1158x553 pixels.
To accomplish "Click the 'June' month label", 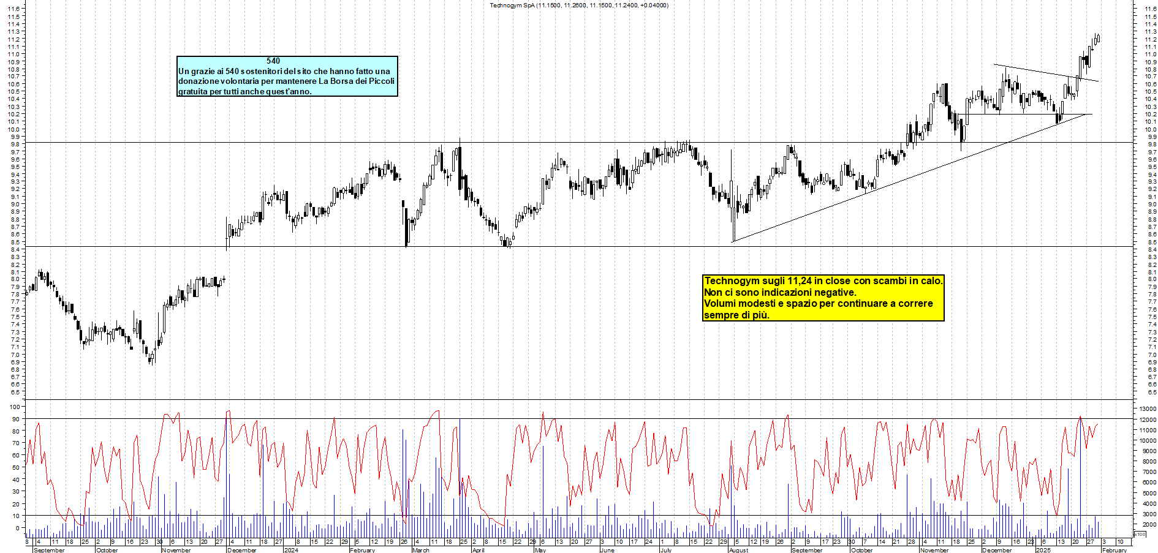I will pyautogui.click(x=607, y=550).
